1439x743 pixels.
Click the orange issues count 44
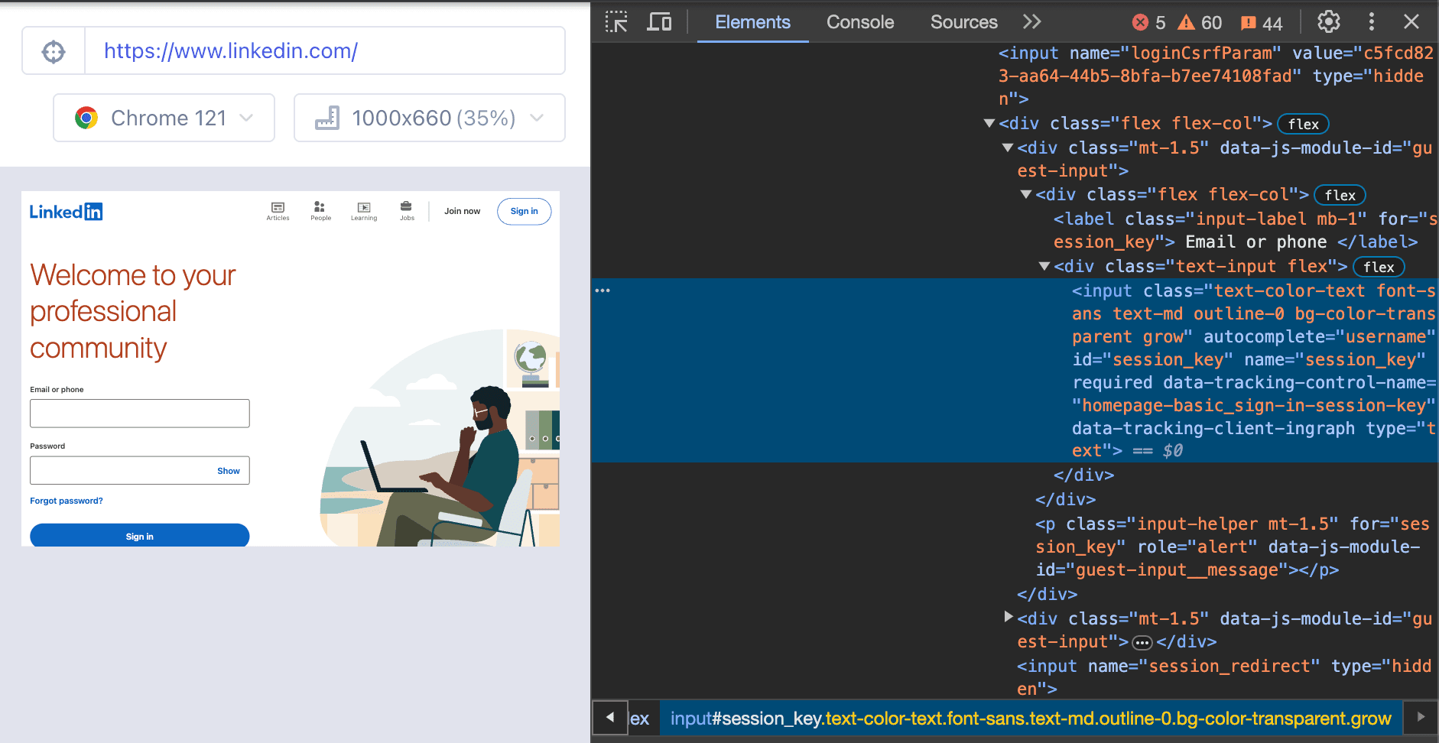click(x=1262, y=23)
